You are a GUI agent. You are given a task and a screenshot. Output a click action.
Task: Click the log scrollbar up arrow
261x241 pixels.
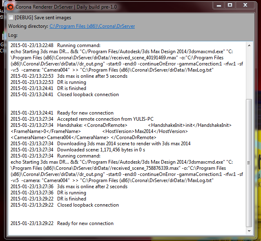pyautogui.click(x=249, y=45)
